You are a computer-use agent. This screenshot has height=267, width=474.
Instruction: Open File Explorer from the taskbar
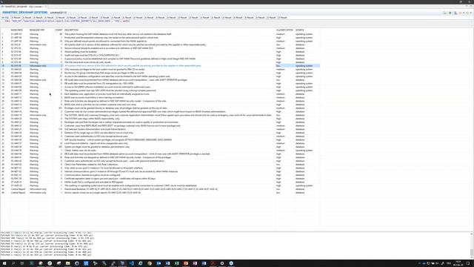[x=67, y=263]
